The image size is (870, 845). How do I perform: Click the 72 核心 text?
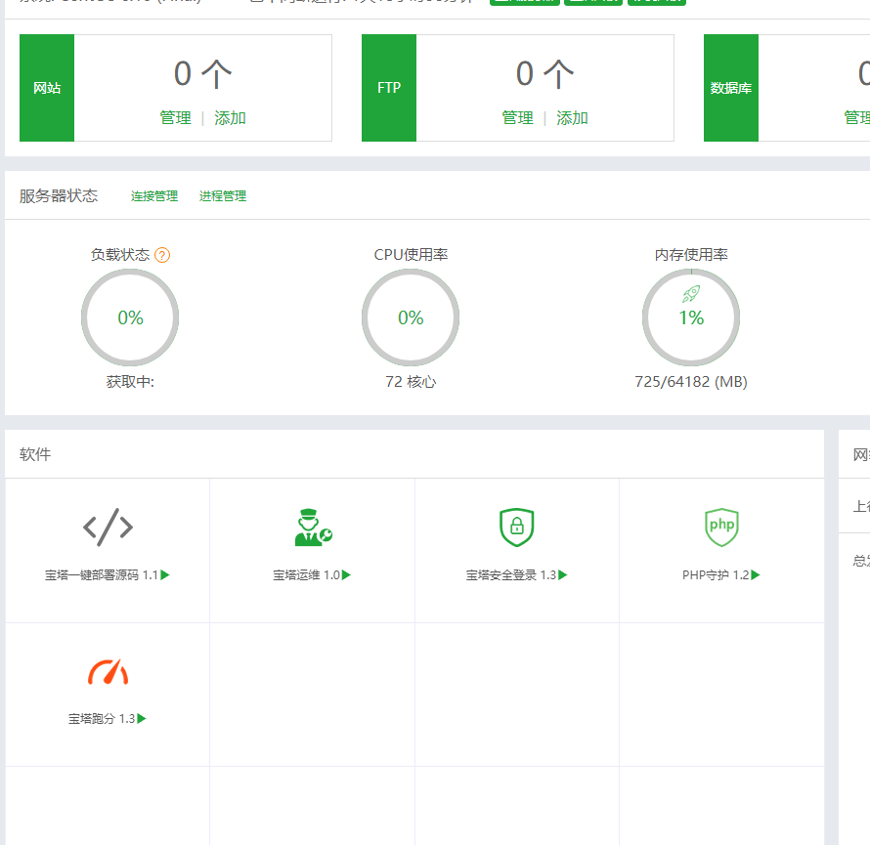pos(411,381)
